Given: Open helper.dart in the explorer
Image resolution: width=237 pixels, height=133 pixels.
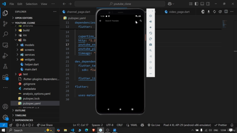Looking at the screenshot, I should [31, 64].
